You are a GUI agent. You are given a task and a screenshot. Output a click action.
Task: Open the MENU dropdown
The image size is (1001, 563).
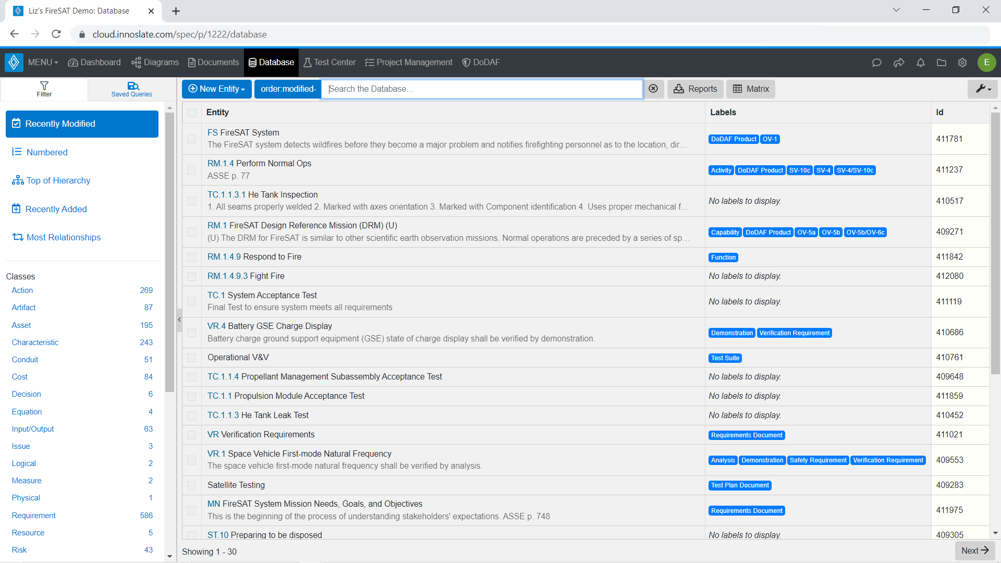point(43,63)
